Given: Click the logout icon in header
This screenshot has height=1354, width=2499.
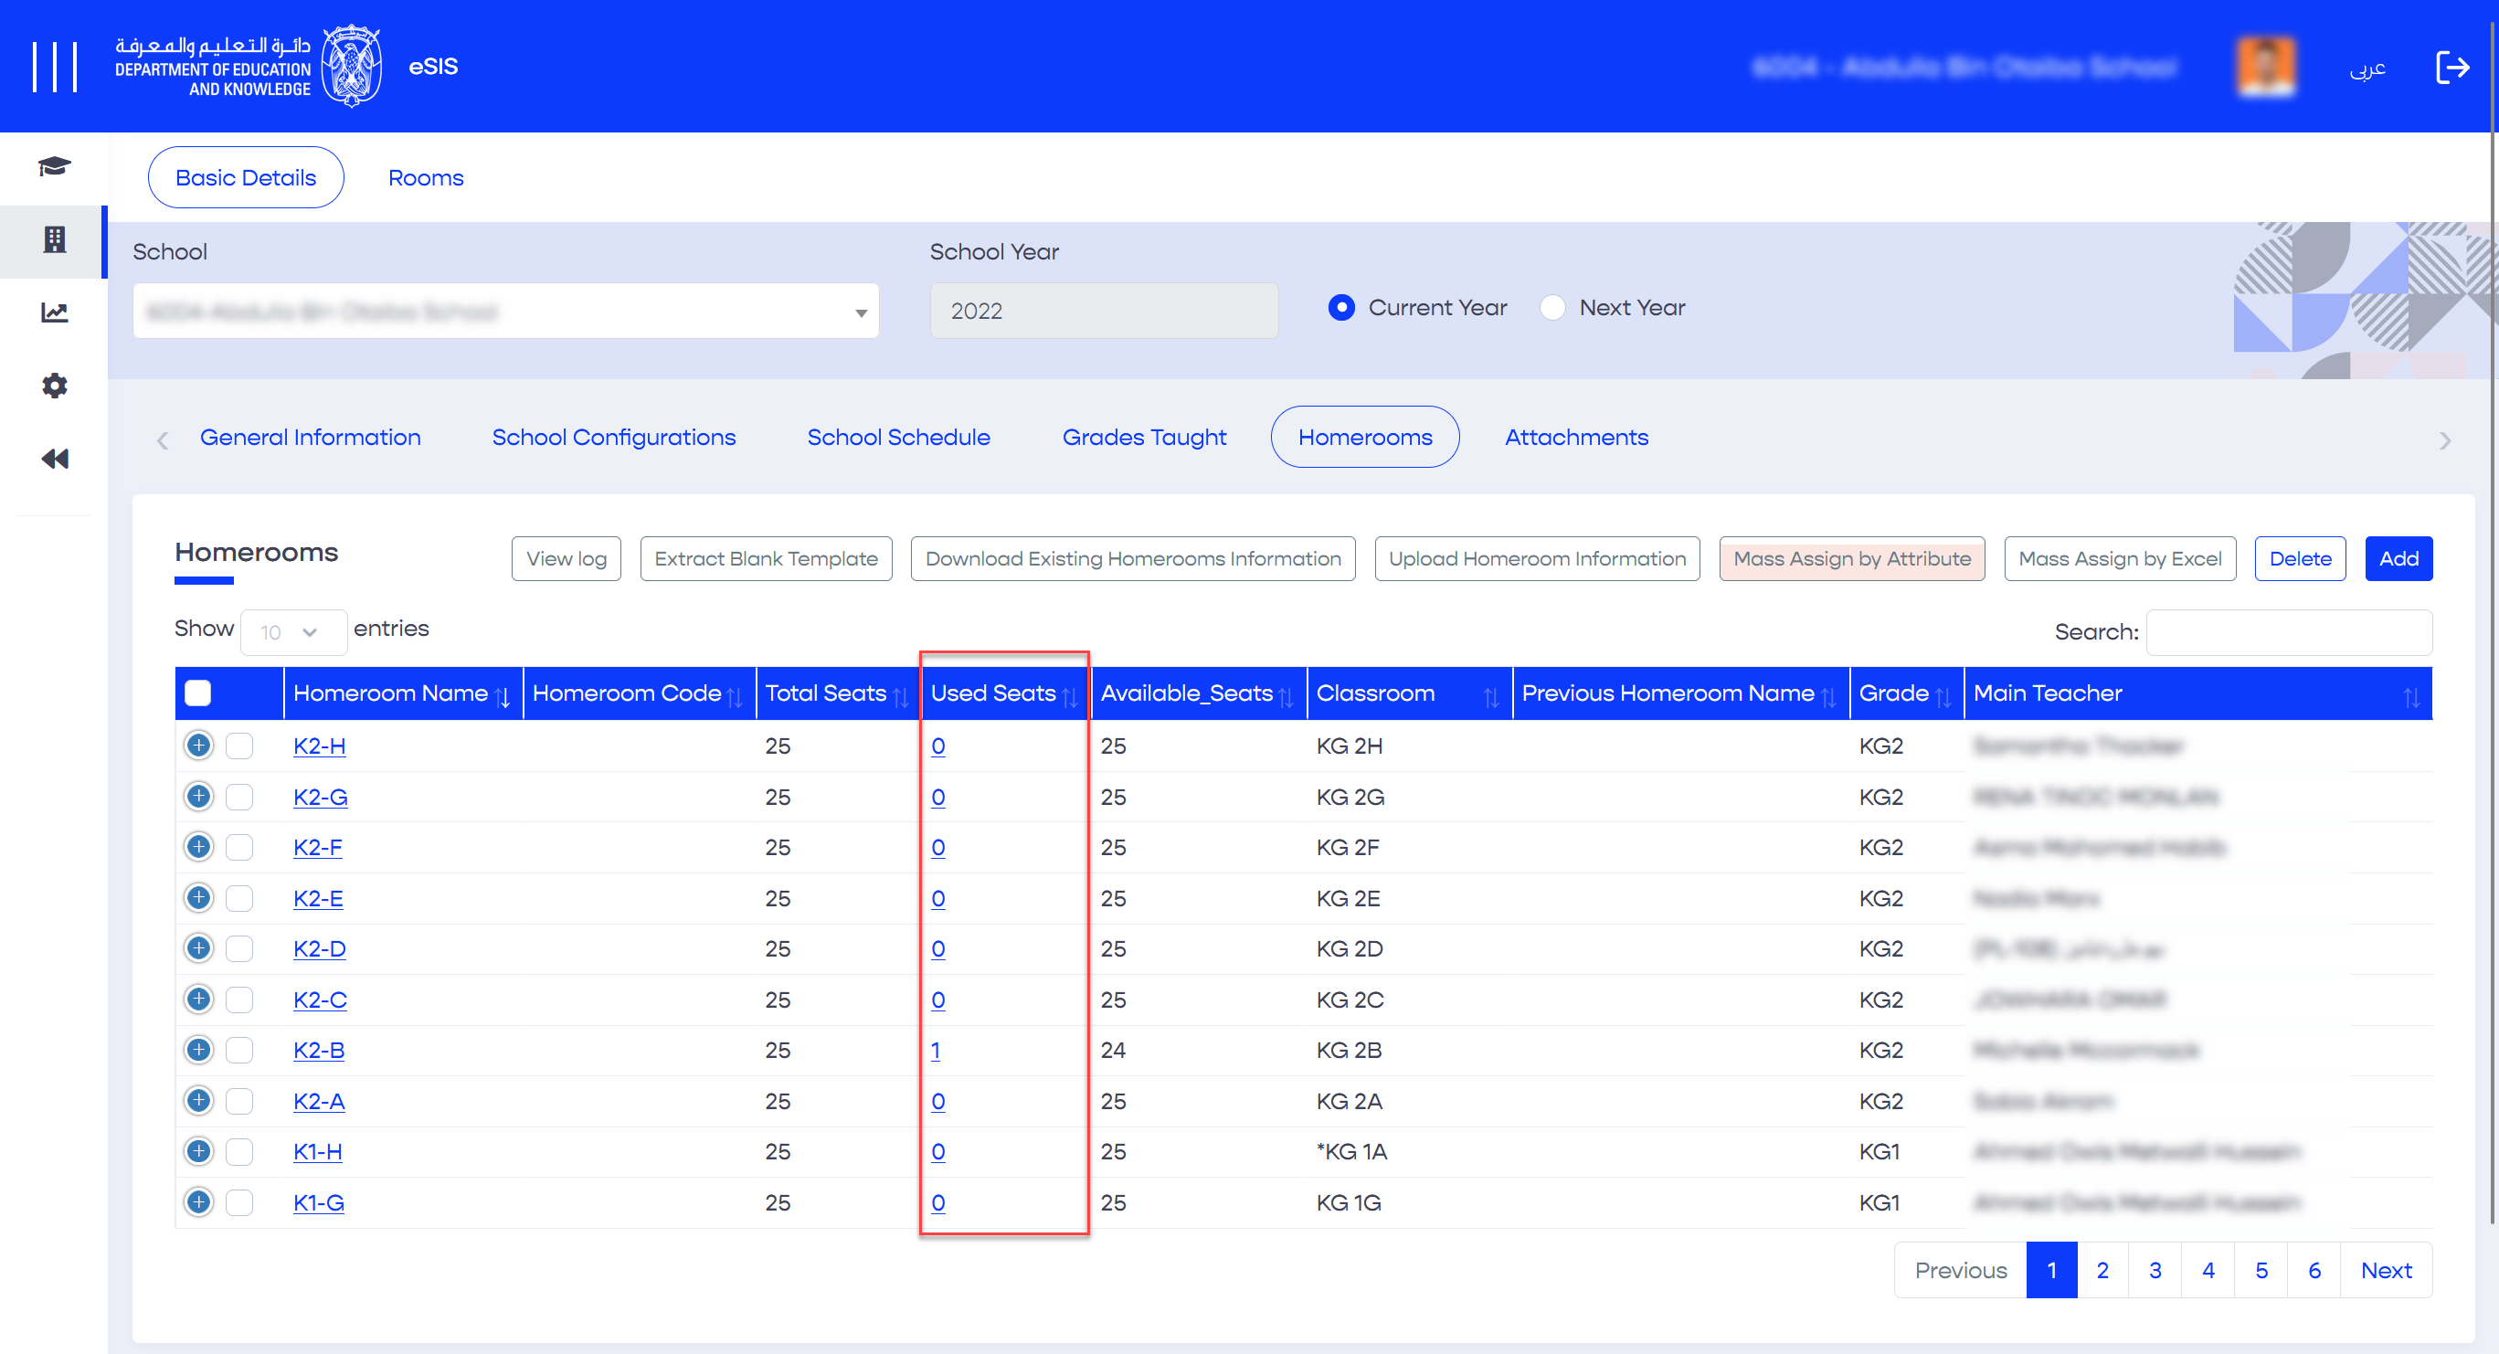Looking at the screenshot, I should coord(2452,67).
